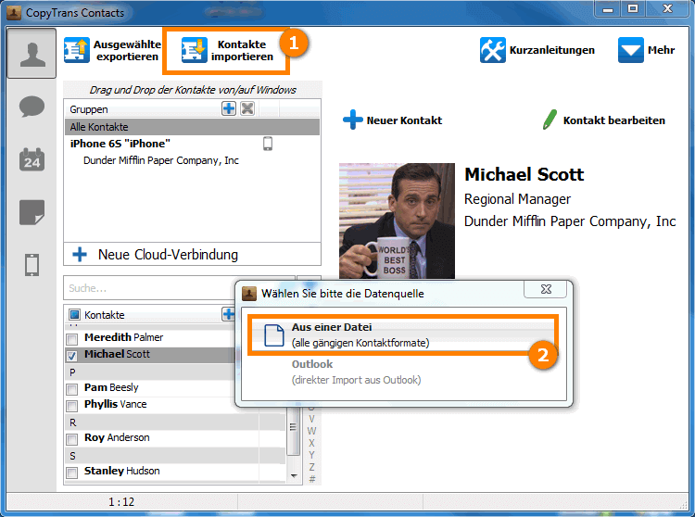
Task: Open the Calendar section in the sidebar
Action: pos(32,159)
